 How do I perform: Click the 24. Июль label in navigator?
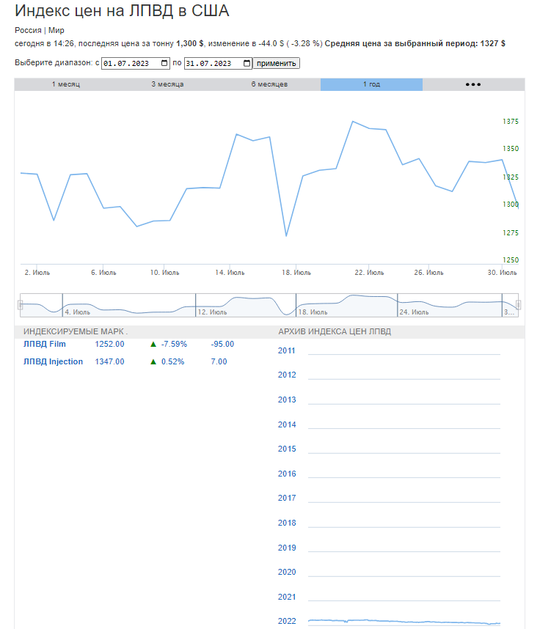[414, 312]
